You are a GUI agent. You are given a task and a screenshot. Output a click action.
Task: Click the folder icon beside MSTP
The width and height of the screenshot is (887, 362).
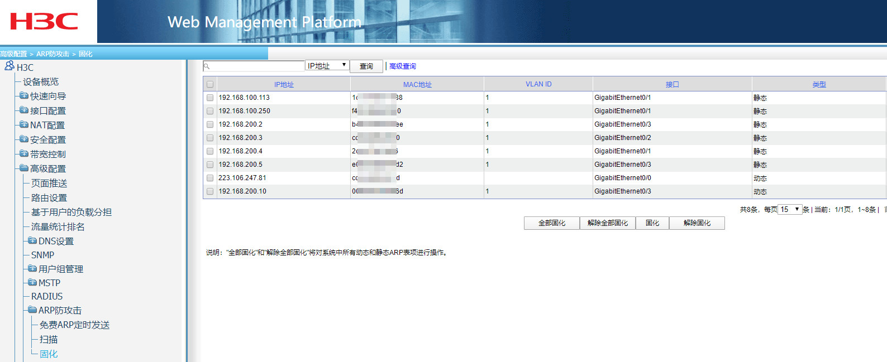pyautogui.click(x=32, y=282)
